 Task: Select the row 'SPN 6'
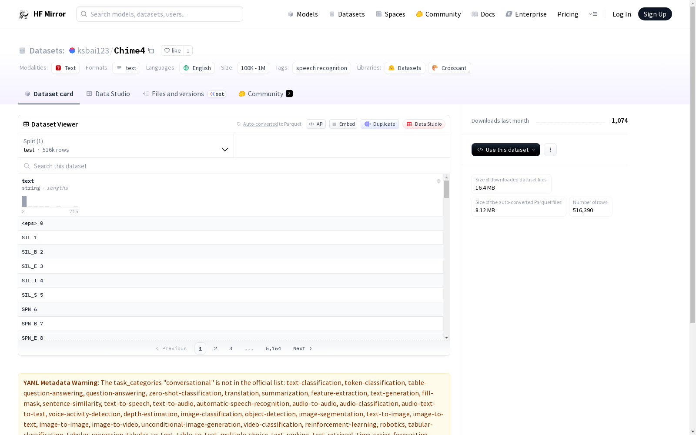(231, 309)
